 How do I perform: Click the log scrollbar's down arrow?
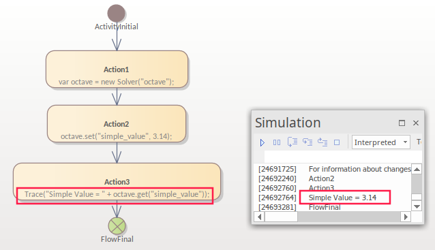pyautogui.click(x=417, y=206)
